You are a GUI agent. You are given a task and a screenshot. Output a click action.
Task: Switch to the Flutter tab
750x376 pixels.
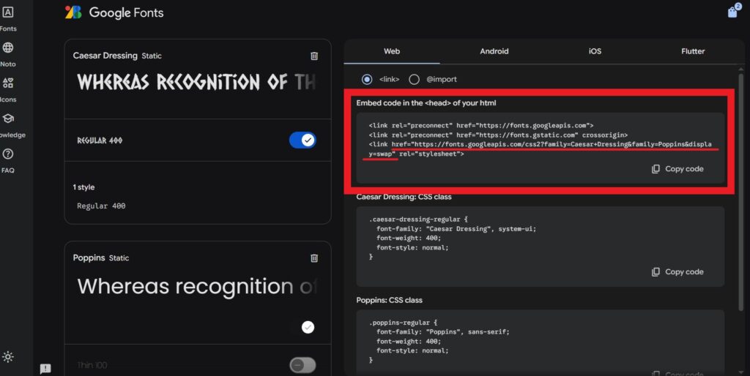693,51
